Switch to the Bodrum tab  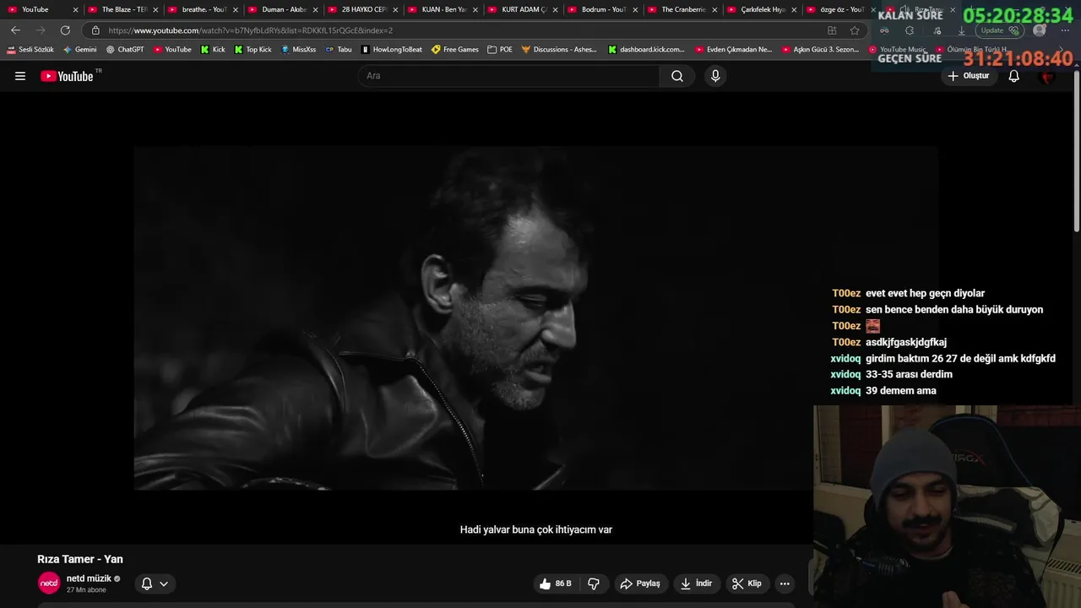[x=604, y=9]
